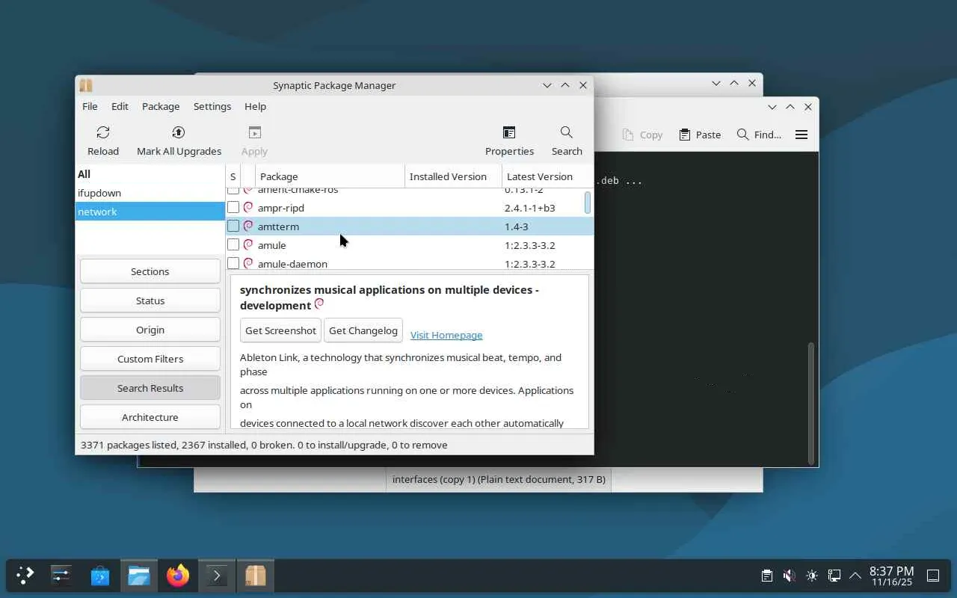Switch to the terminal task on the taskbar

[217, 576]
